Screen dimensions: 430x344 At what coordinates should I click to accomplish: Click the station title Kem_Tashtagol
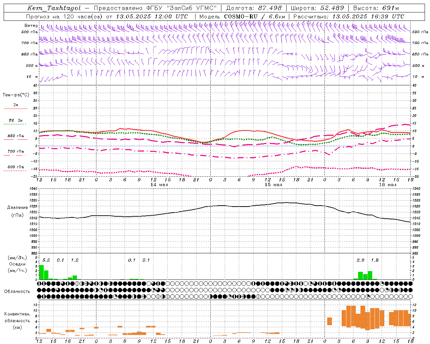[54, 8]
